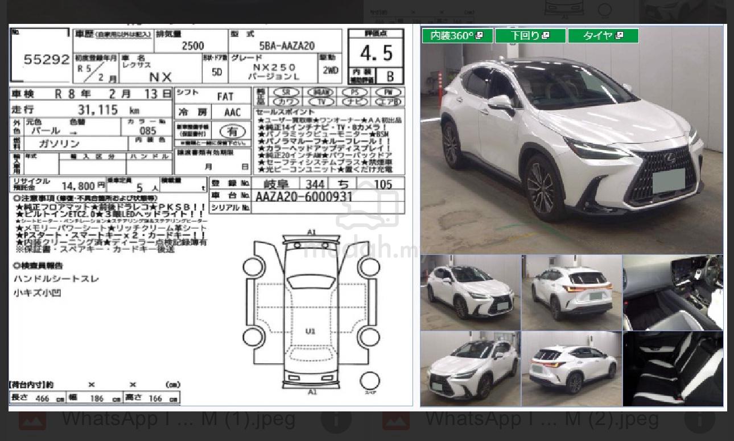
Task: Click the 4.5 evaluation score
Action: 376,53
